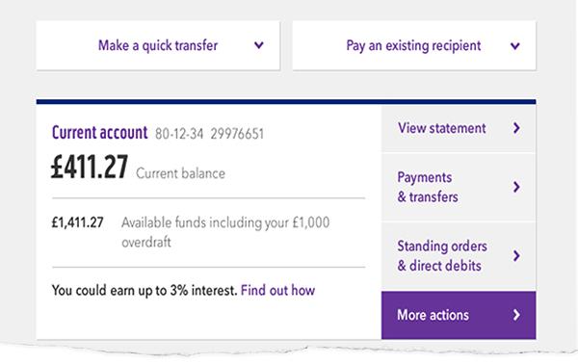Open View statement
Screen dimensions: 578x364
[x=459, y=129]
